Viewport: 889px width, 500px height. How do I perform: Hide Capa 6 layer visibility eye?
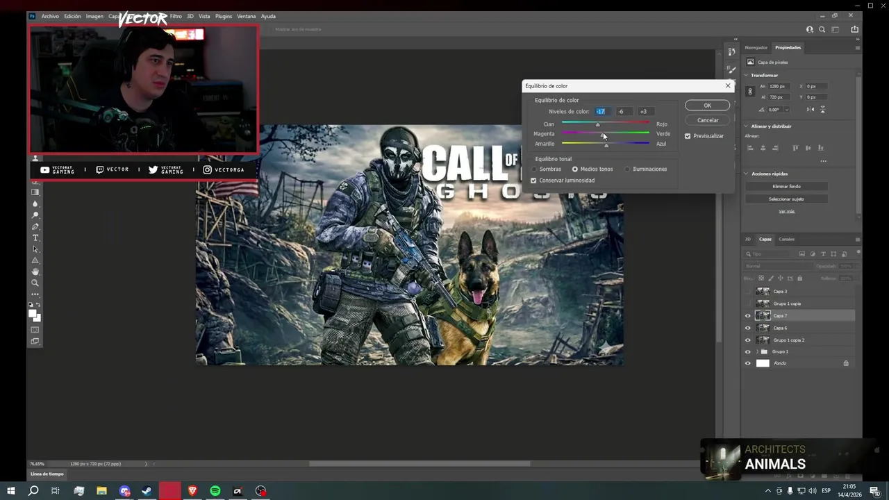click(x=748, y=328)
